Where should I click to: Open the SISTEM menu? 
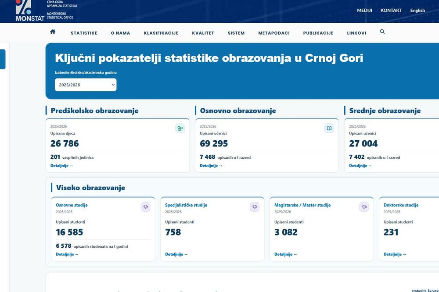236,33
